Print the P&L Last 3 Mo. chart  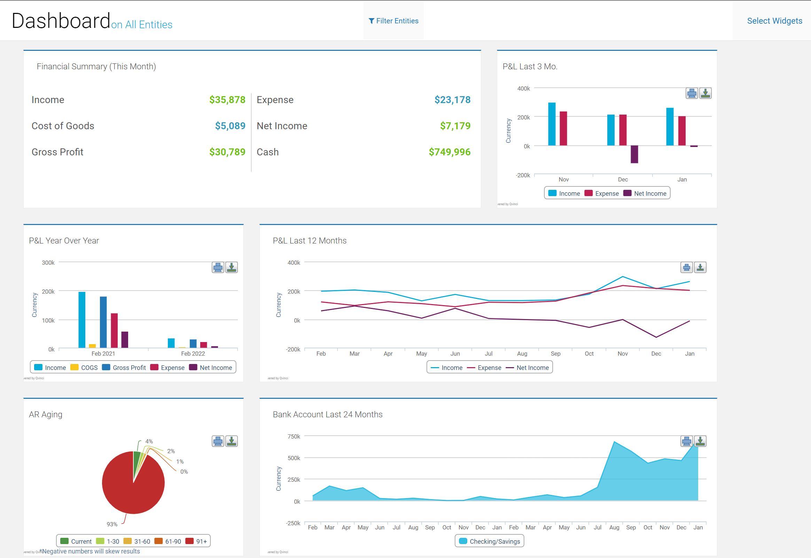click(692, 93)
